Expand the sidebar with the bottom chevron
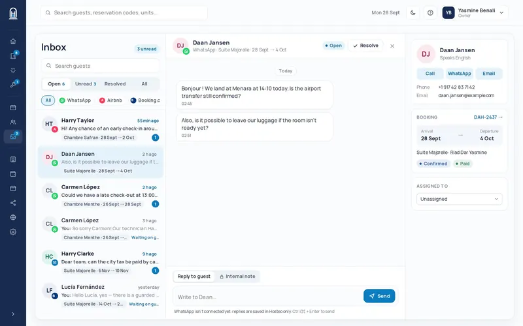The image size is (523, 326). pyautogui.click(x=13, y=314)
